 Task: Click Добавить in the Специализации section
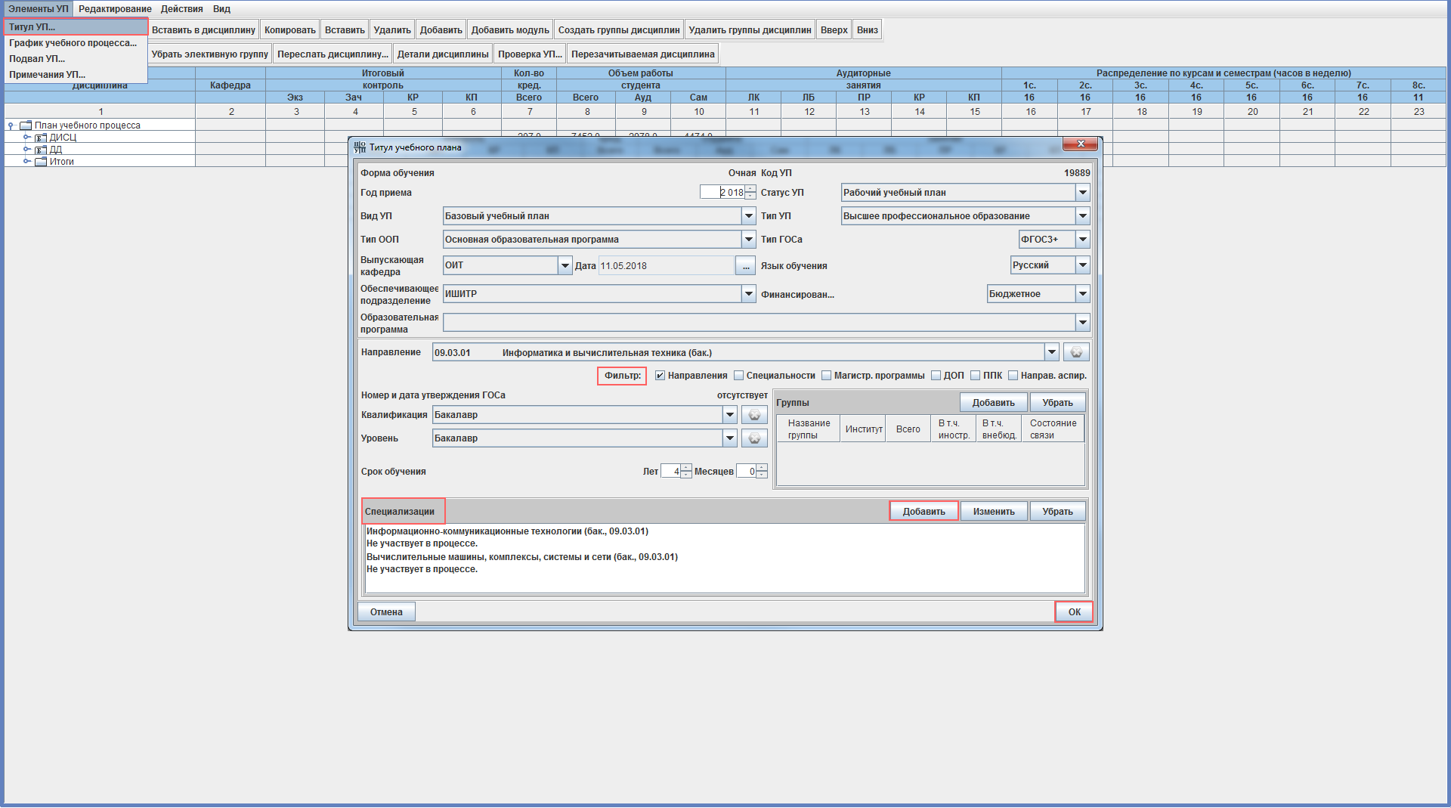pyautogui.click(x=924, y=512)
